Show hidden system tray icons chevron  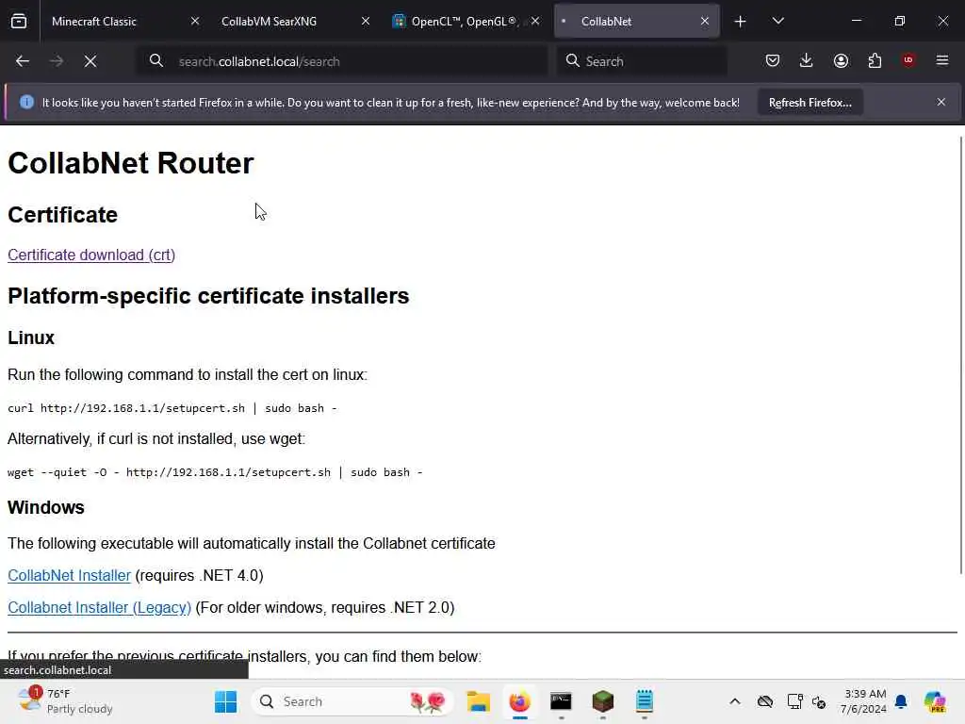click(735, 701)
